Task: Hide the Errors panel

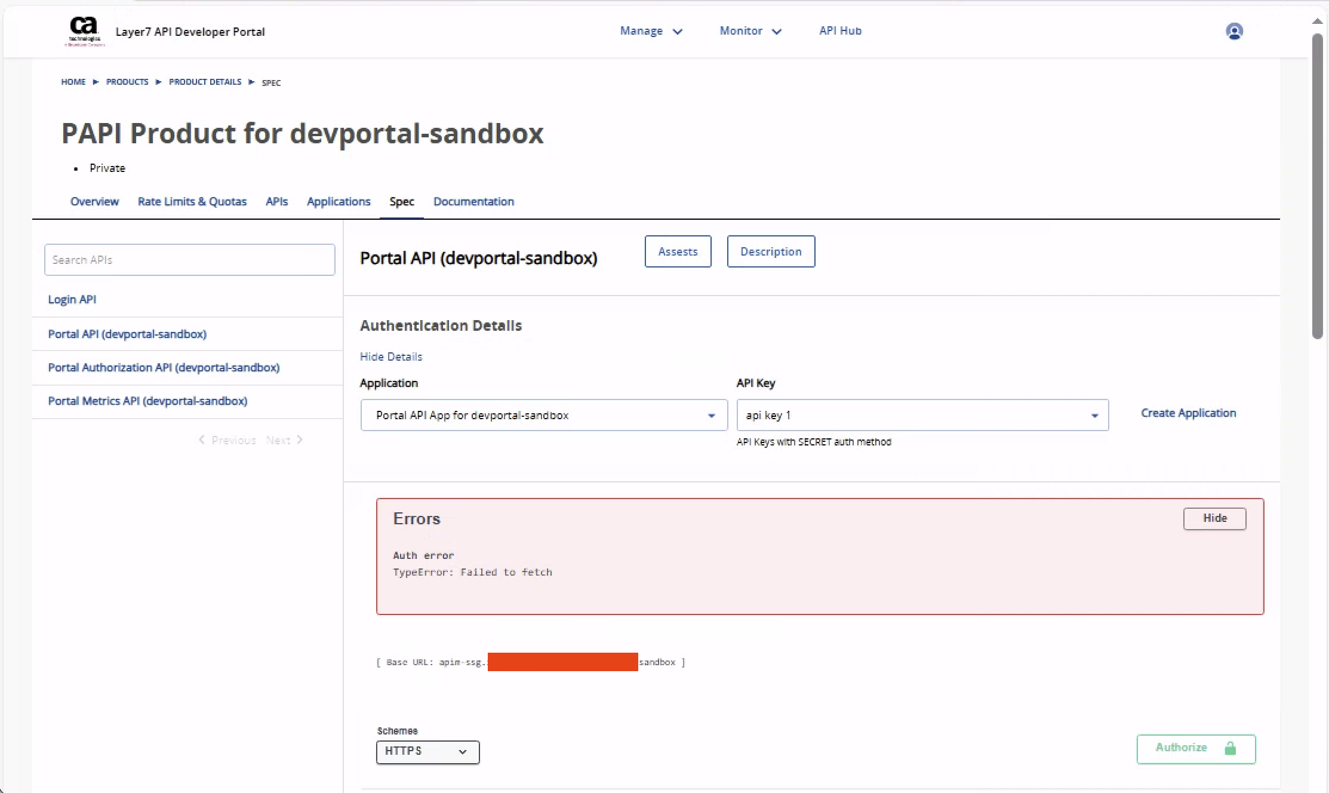Action: click(x=1214, y=518)
